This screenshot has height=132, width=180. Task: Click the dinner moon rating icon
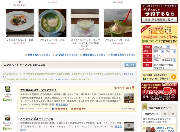pyautogui.click(x=53, y=109)
